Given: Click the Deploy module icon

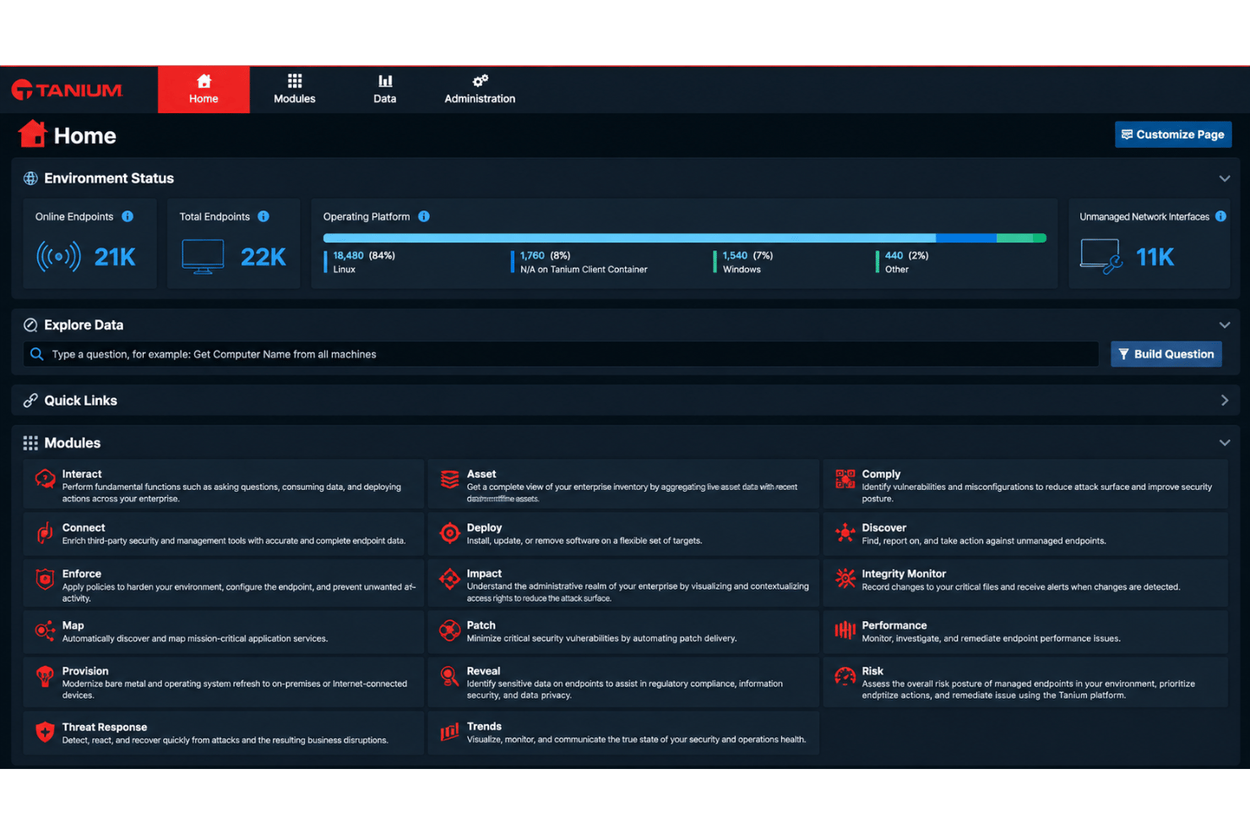Looking at the screenshot, I should click(x=449, y=532).
